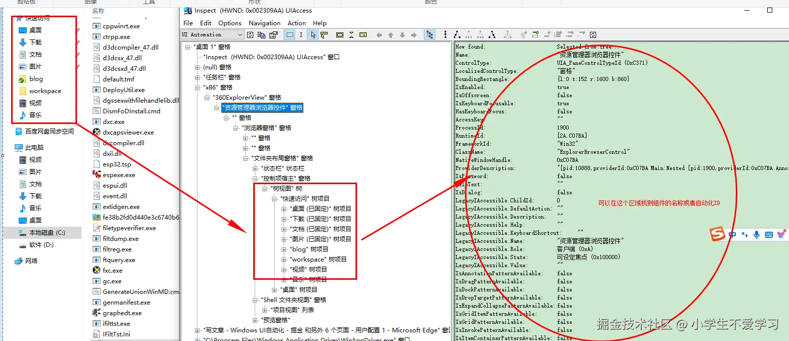The image size is (789, 341).
Task: Click the green-yellow action icon on Inspect toolbar
Action: [535, 35]
